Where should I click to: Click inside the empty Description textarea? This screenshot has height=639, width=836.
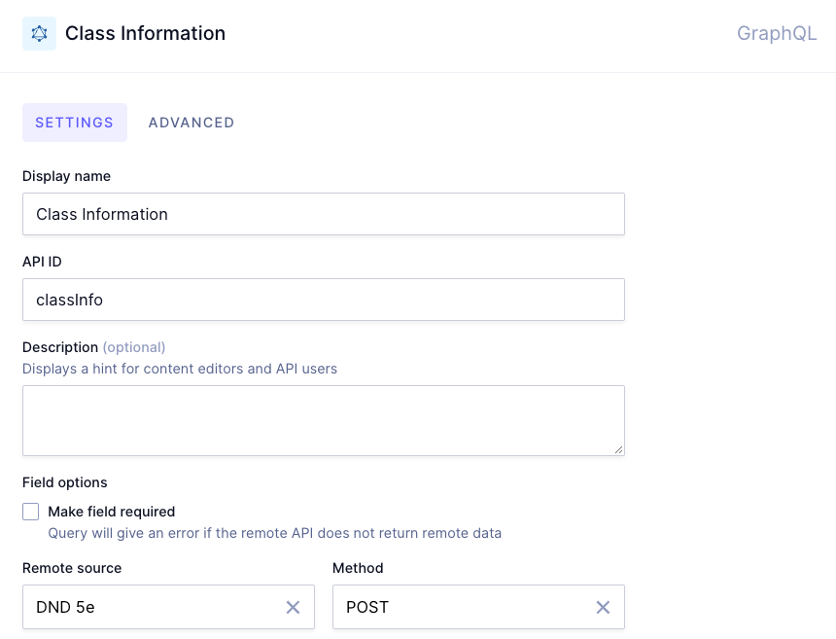pos(323,420)
